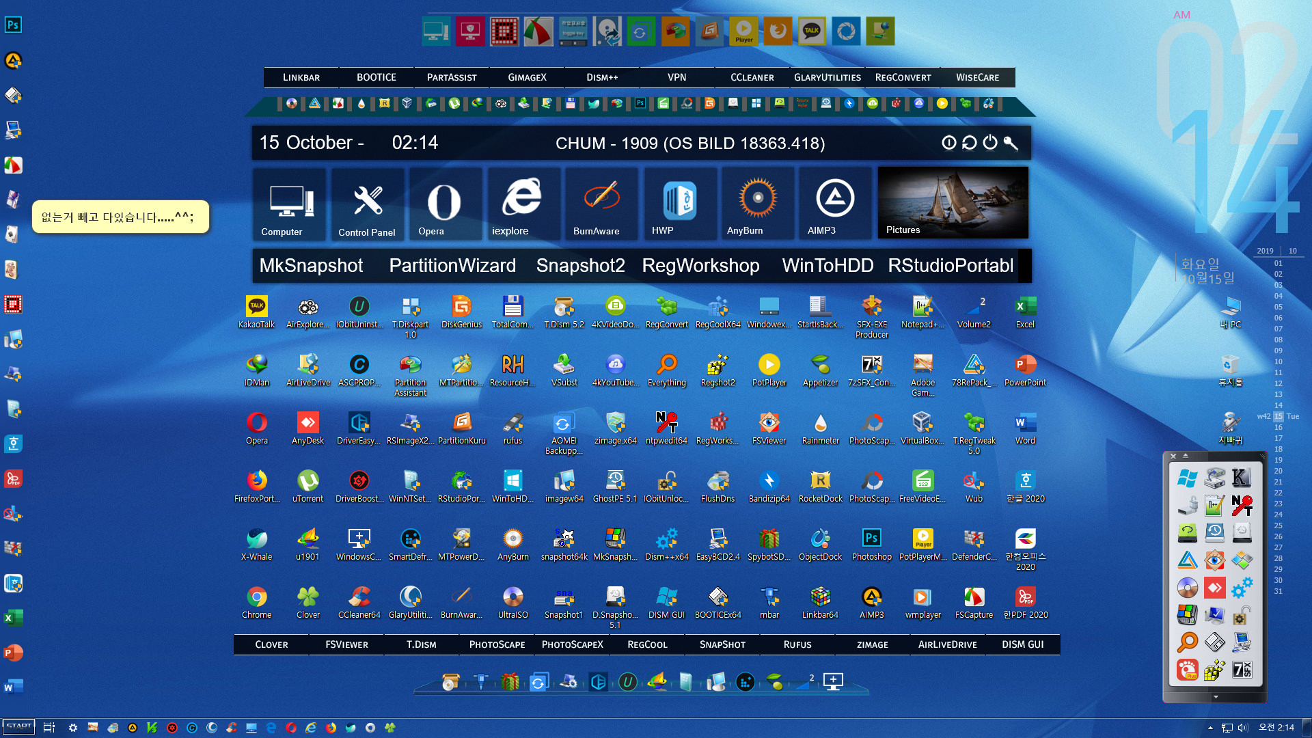This screenshot has width=1312, height=738.
Task: Click the MkSnapshot launcher text
Action: point(311,266)
